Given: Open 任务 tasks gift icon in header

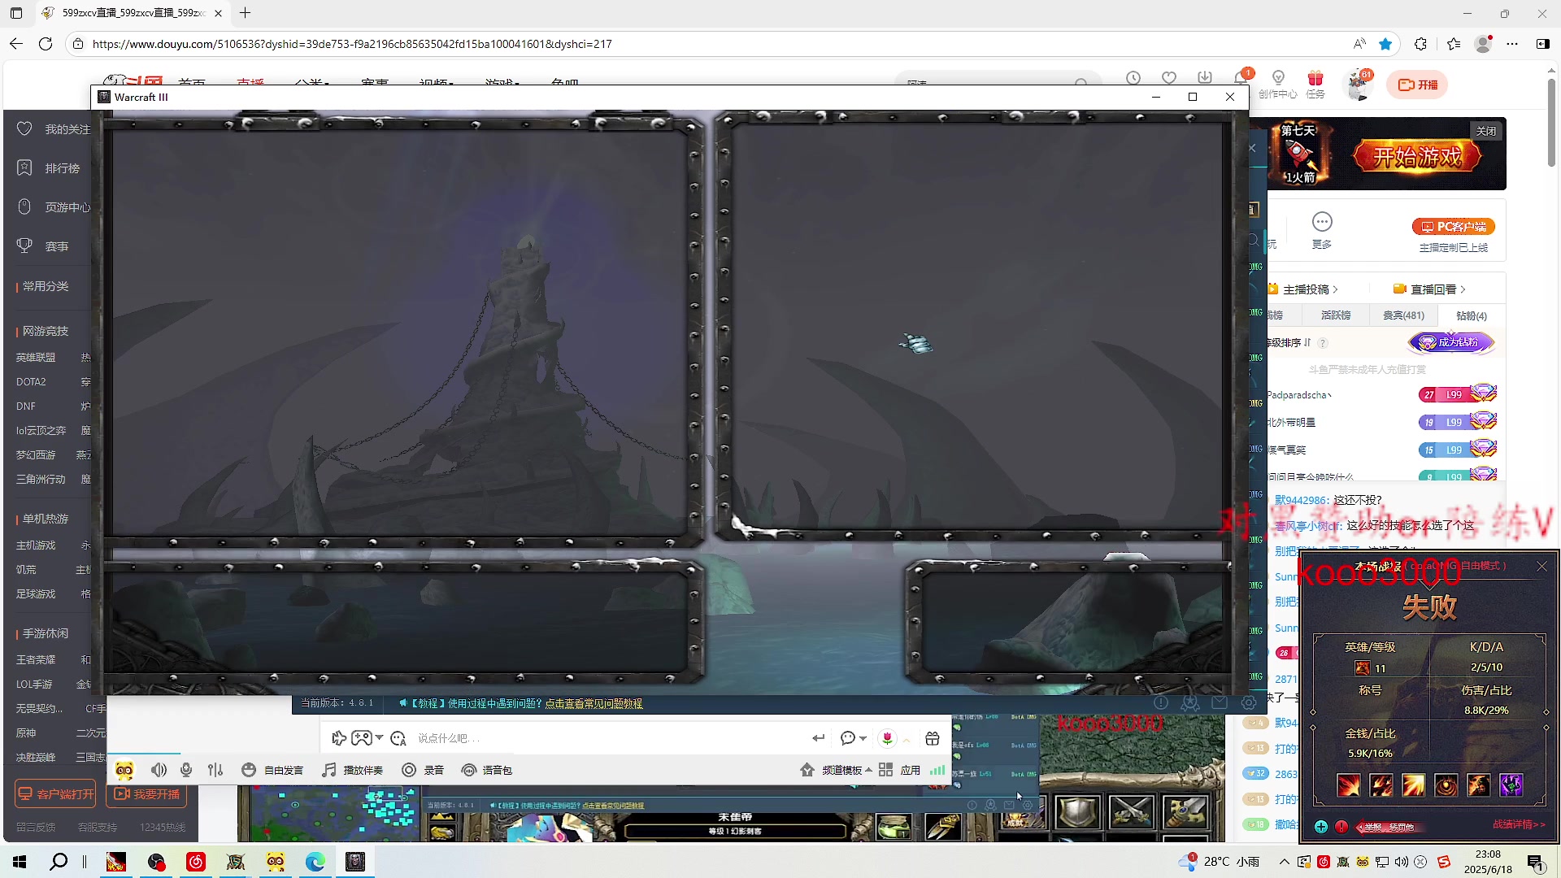Looking at the screenshot, I should (1315, 84).
